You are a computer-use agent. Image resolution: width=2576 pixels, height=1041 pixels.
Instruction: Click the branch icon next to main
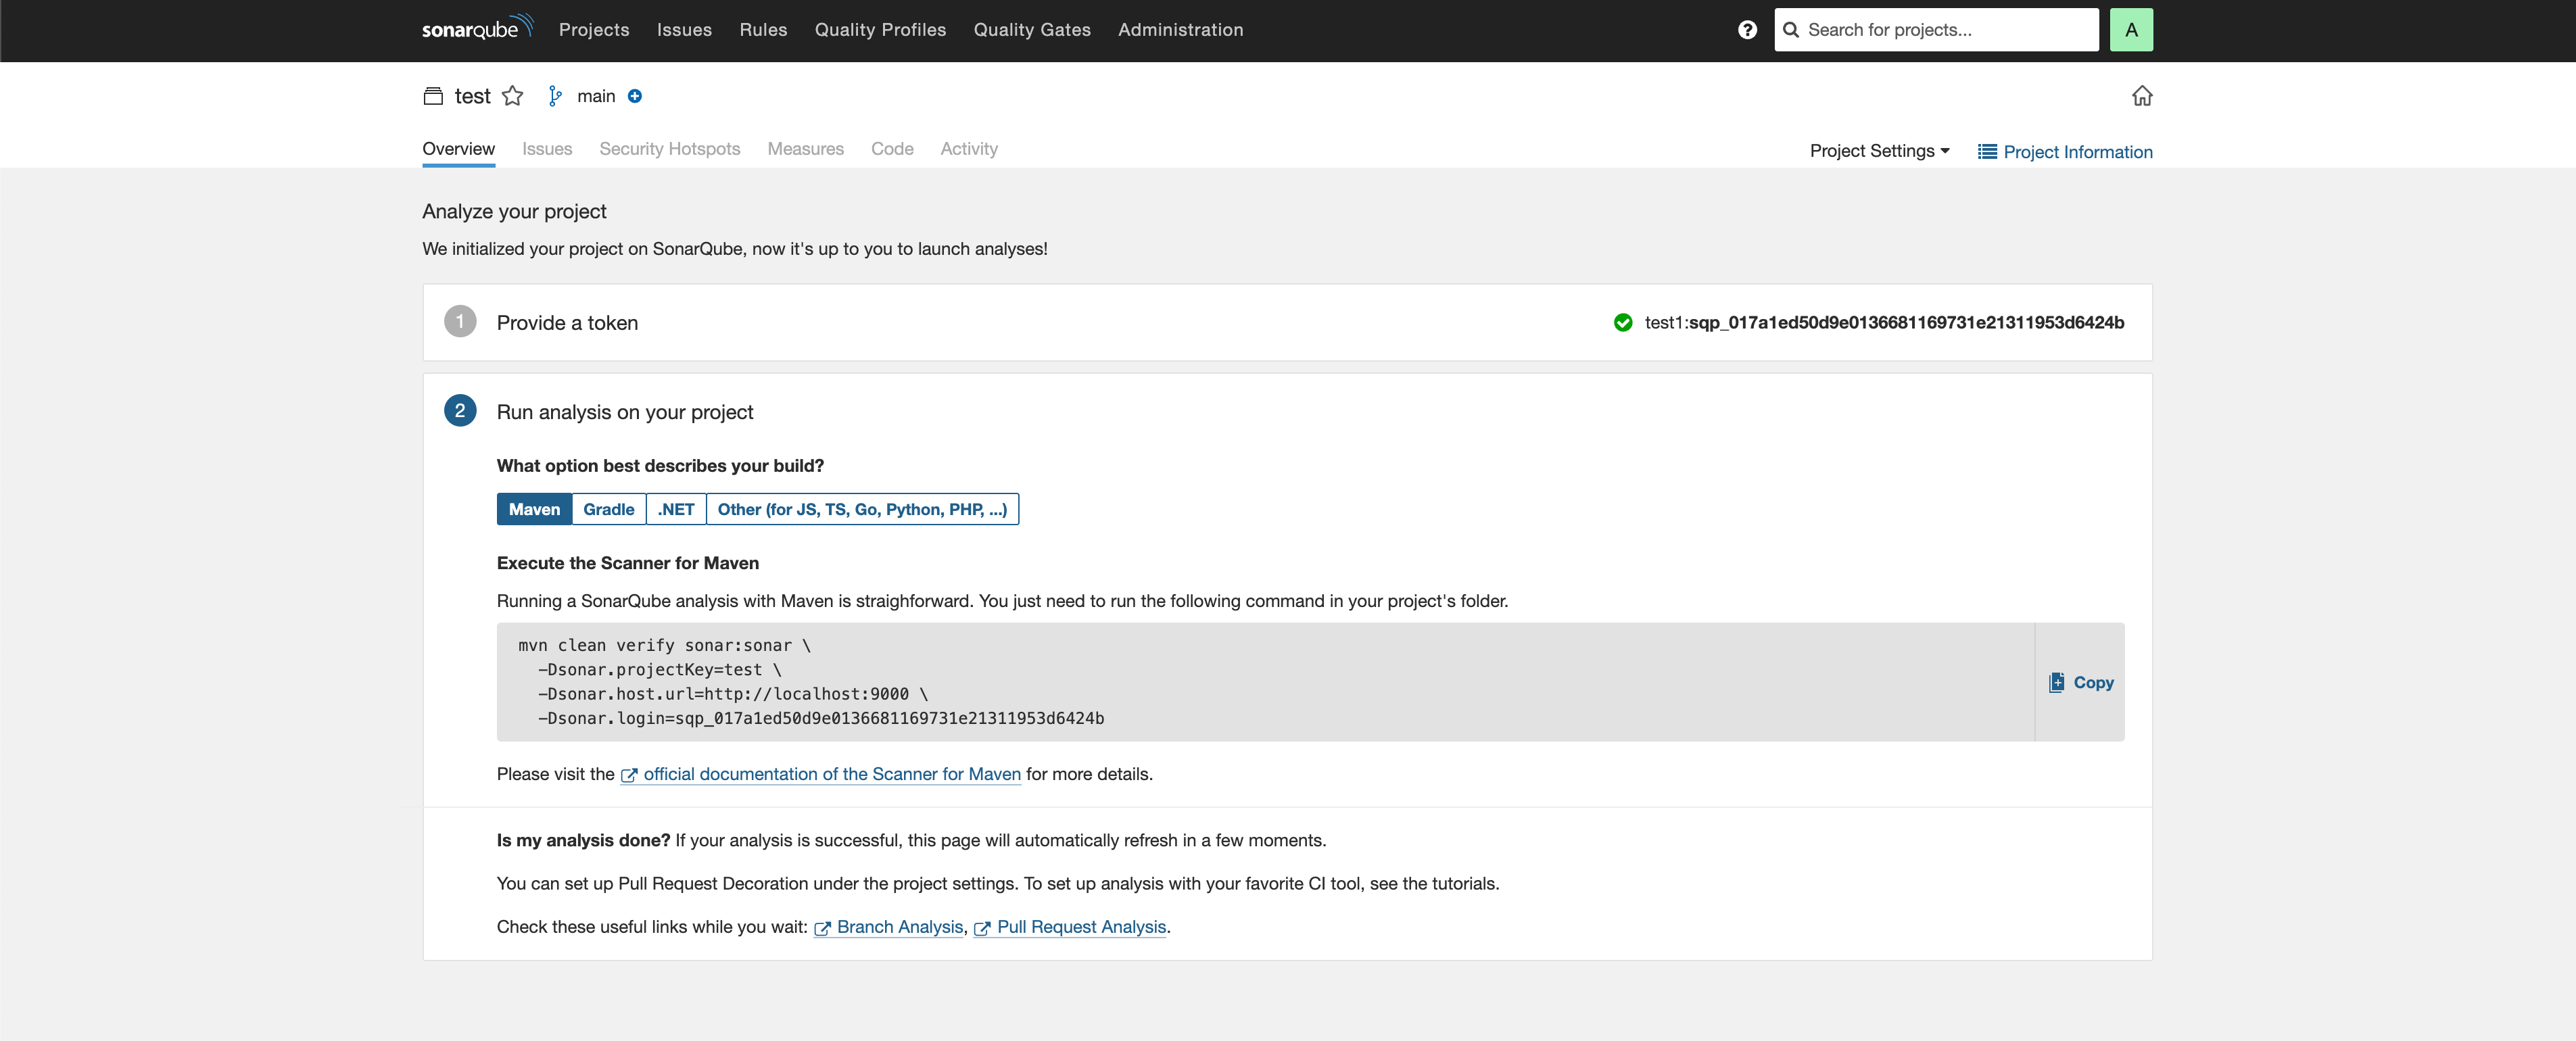(555, 96)
